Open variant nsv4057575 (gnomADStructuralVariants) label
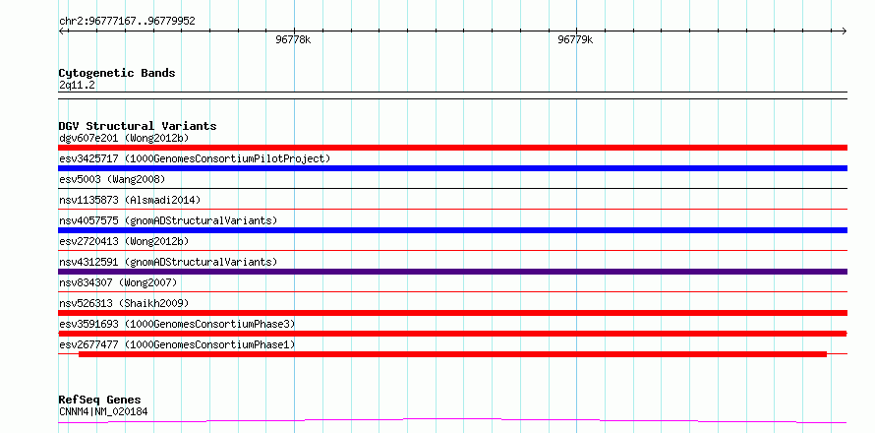Viewport: 875px width, 433px height. coord(168,220)
